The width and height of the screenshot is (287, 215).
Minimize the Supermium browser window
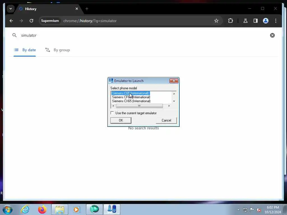250,9
